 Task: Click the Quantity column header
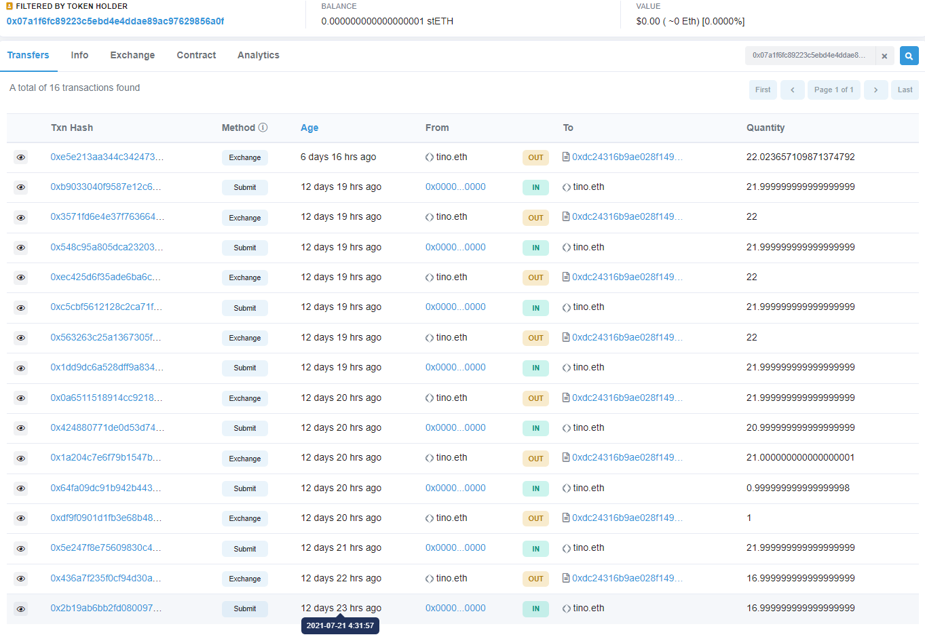[x=766, y=128]
